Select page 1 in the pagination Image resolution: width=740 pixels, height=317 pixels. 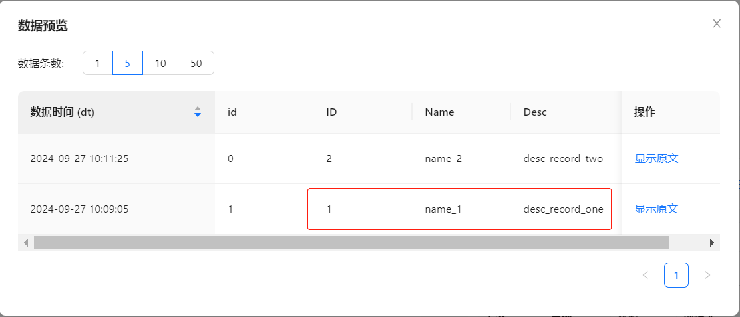pyautogui.click(x=676, y=275)
